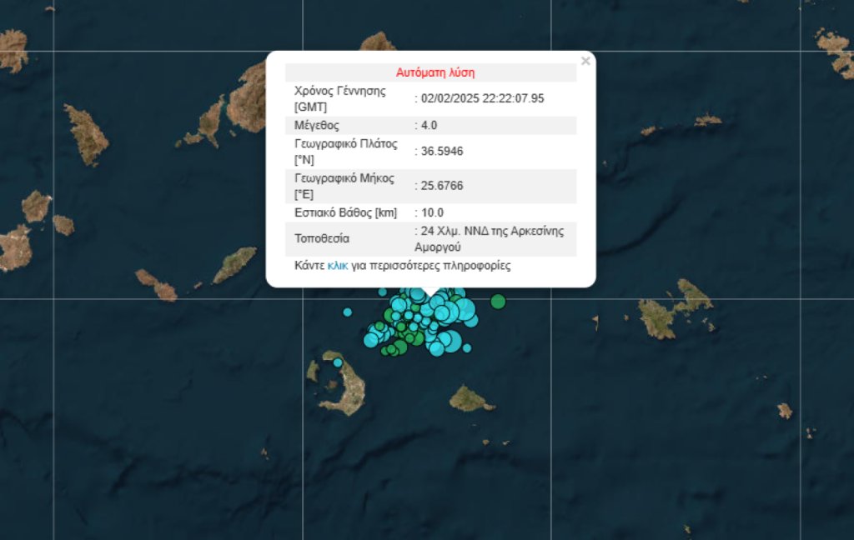Screen dimensions: 854x540
Task: Pick small cyan marker at cluster's southeast edge
Action: [467, 347]
